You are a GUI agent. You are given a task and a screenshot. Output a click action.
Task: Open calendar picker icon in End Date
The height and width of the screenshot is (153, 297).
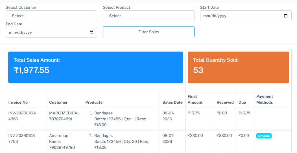[x=91, y=32]
